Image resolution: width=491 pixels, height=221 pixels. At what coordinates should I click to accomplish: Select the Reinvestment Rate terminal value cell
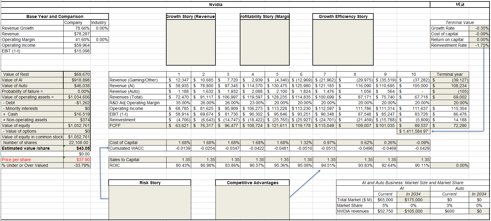[479, 45]
